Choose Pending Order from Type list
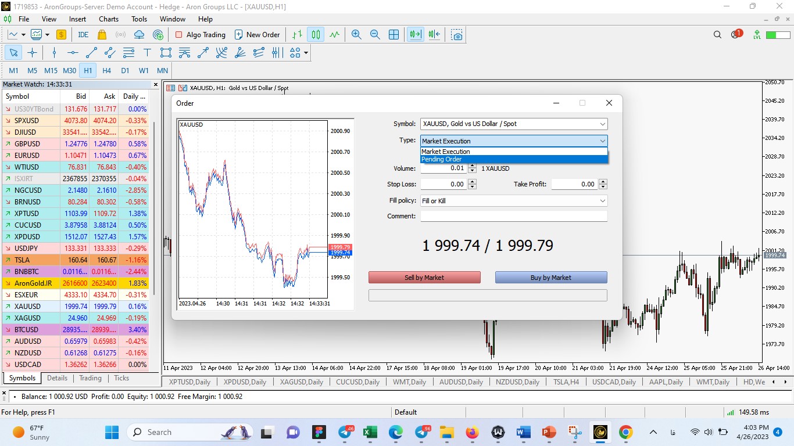The width and height of the screenshot is (794, 446). 514,159
